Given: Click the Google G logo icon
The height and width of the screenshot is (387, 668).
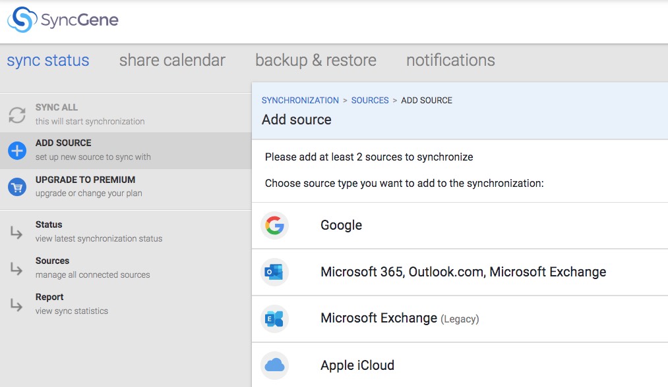Looking at the screenshot, I should (x=274, y=225).
